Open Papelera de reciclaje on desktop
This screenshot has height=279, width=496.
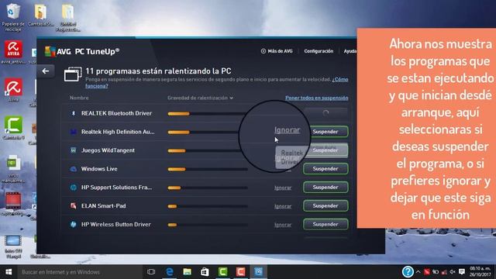[13, 17]
